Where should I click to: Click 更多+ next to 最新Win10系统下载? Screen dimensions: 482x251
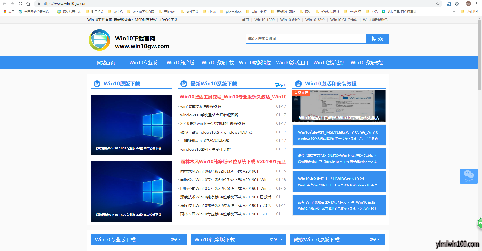point(280,85)
